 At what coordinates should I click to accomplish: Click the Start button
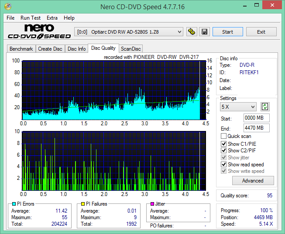click(227, 32)
